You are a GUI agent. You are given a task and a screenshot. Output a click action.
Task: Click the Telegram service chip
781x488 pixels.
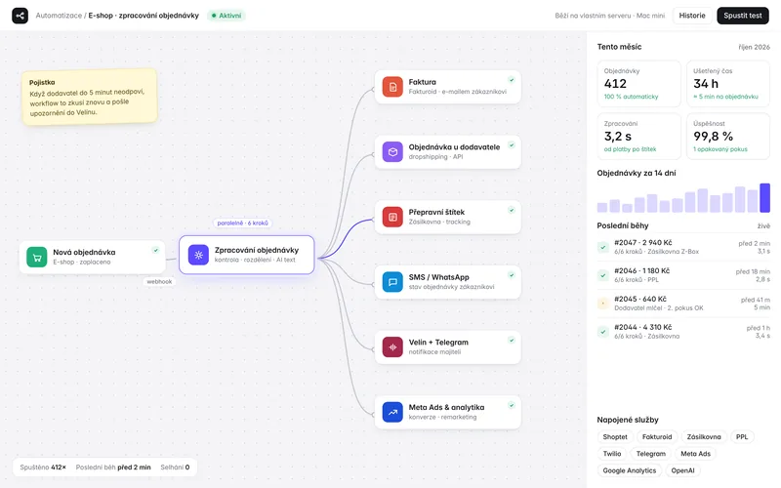650,454
